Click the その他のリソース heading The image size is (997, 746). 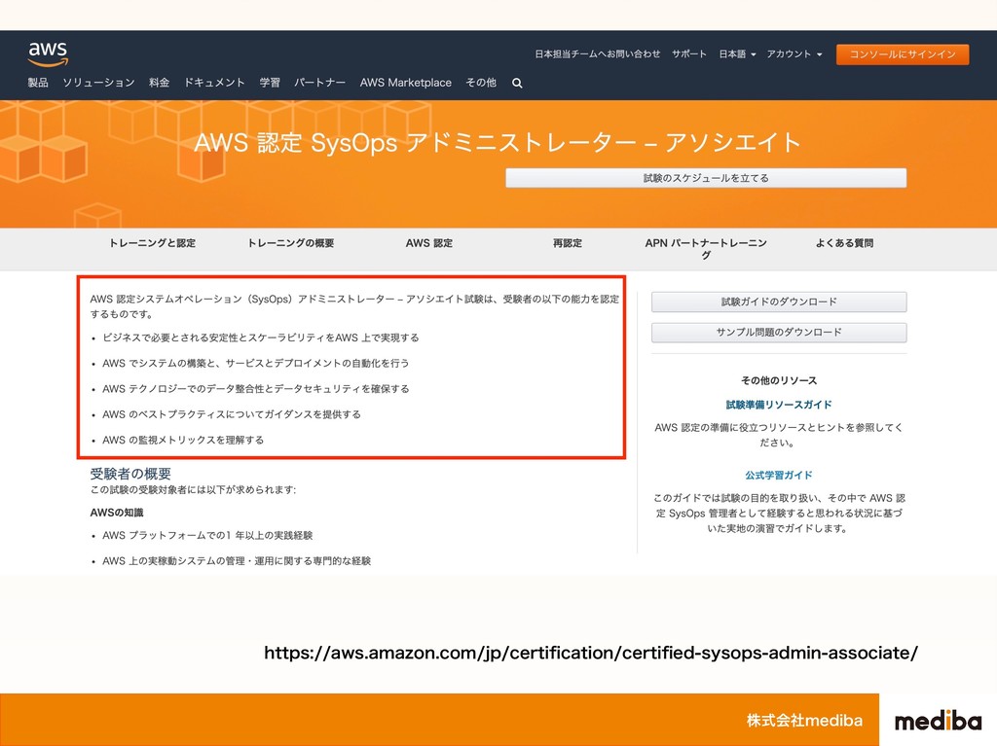pos(779,380)
